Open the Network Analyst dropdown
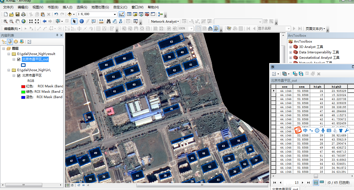The image size is (354, 190). [x=164, y=21]
